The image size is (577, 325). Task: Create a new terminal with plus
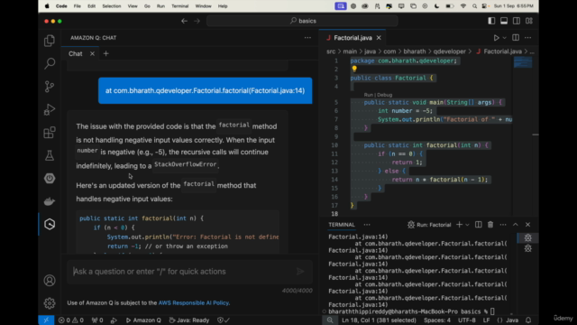(459, 225)
